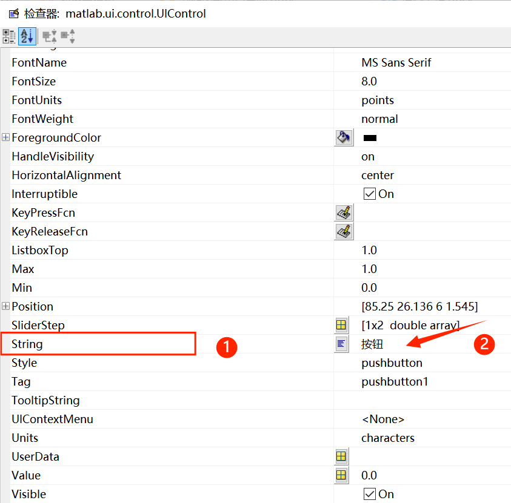Sort properties alphabetically in the toolbar
This screenshot has width=511, height=503.
pos(27,36)
